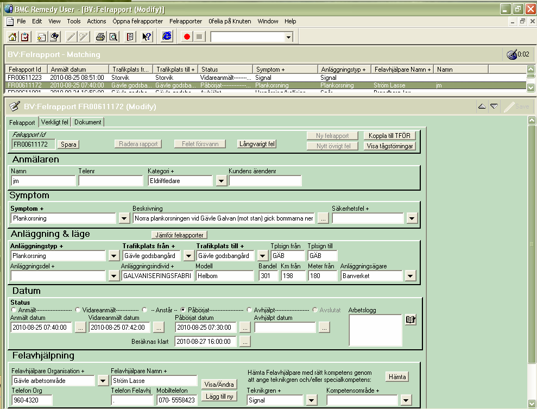Screen dimensions: 537x409
Task: Click the form's vertical scrollbar down arrow
Action: (x=532, y=403)
